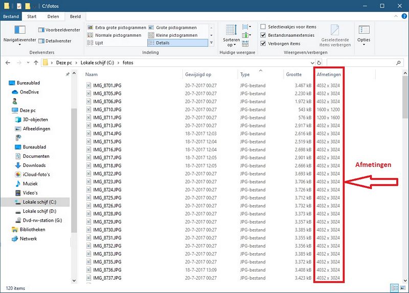Go up one folder with the up arrow

(x=36, y=63)
